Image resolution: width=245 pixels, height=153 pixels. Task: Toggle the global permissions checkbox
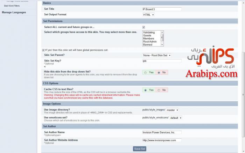click(x=43, y=50)
